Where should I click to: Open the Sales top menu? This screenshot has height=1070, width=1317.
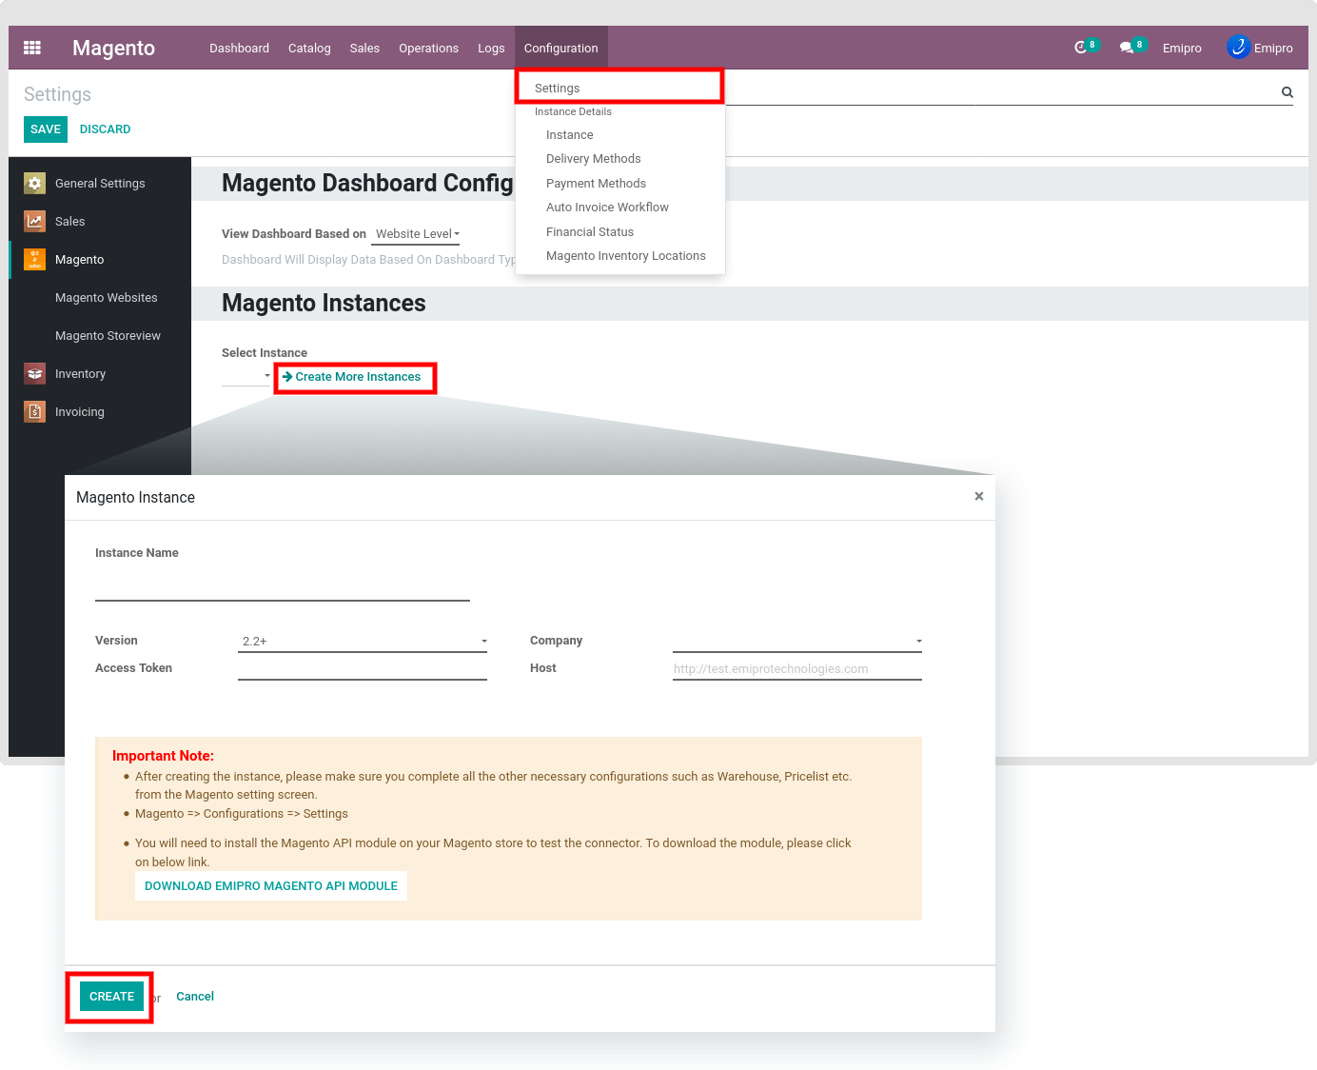click(x=364, y=48)
